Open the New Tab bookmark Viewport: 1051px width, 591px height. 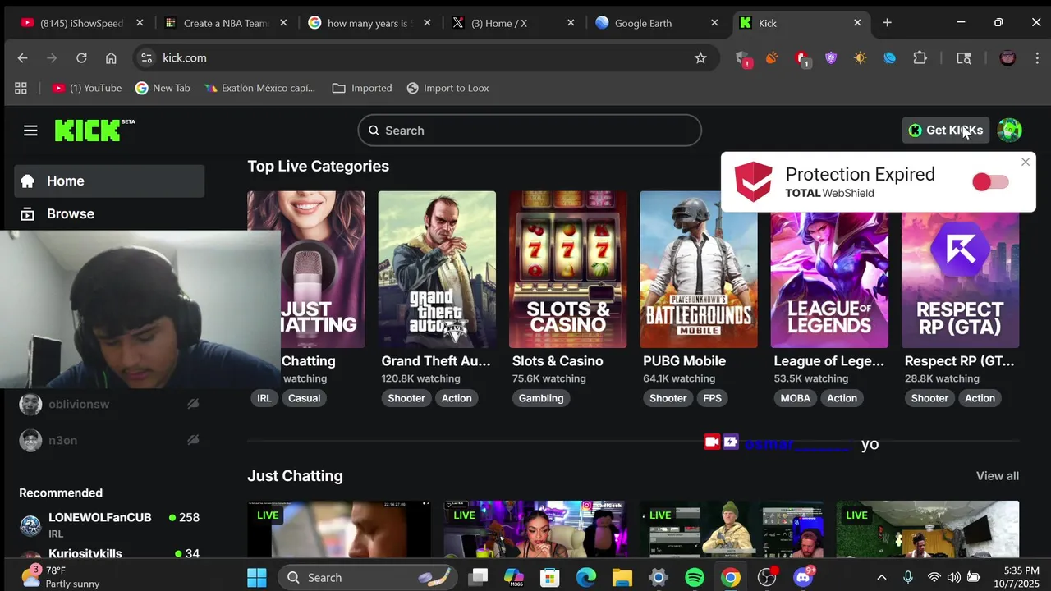(x=163, y=88)
